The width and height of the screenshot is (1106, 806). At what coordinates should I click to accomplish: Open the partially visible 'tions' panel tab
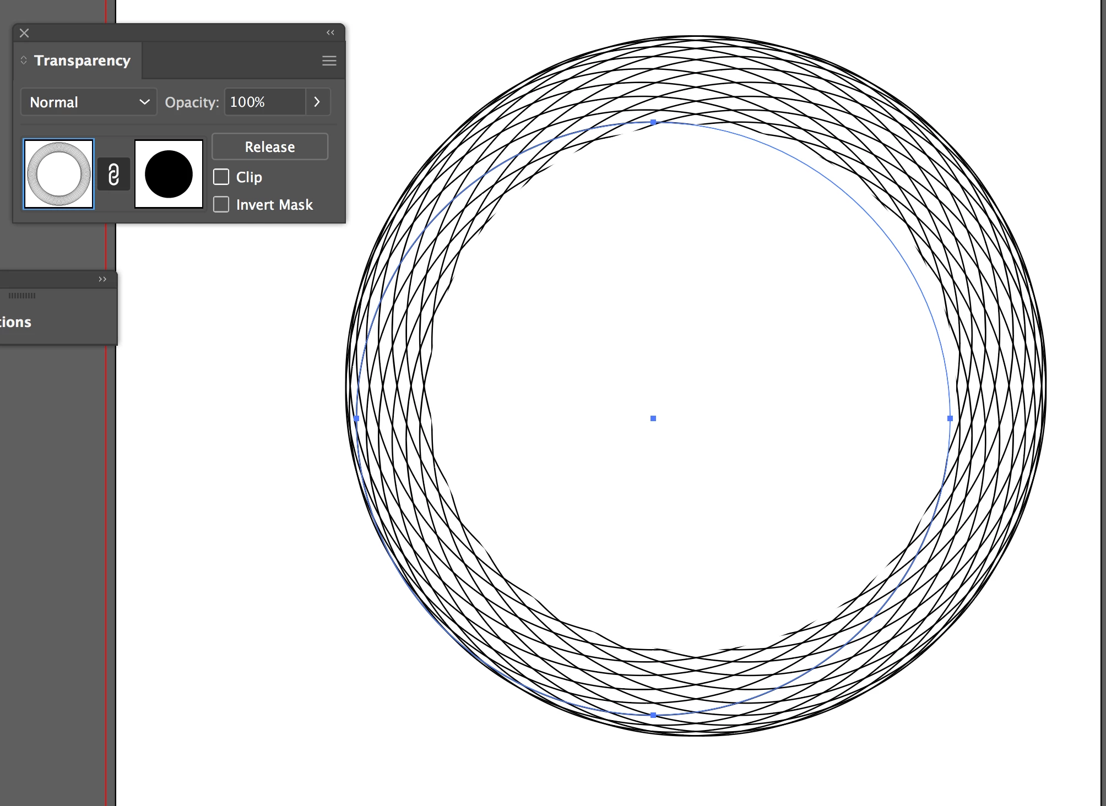coord(17,322)
